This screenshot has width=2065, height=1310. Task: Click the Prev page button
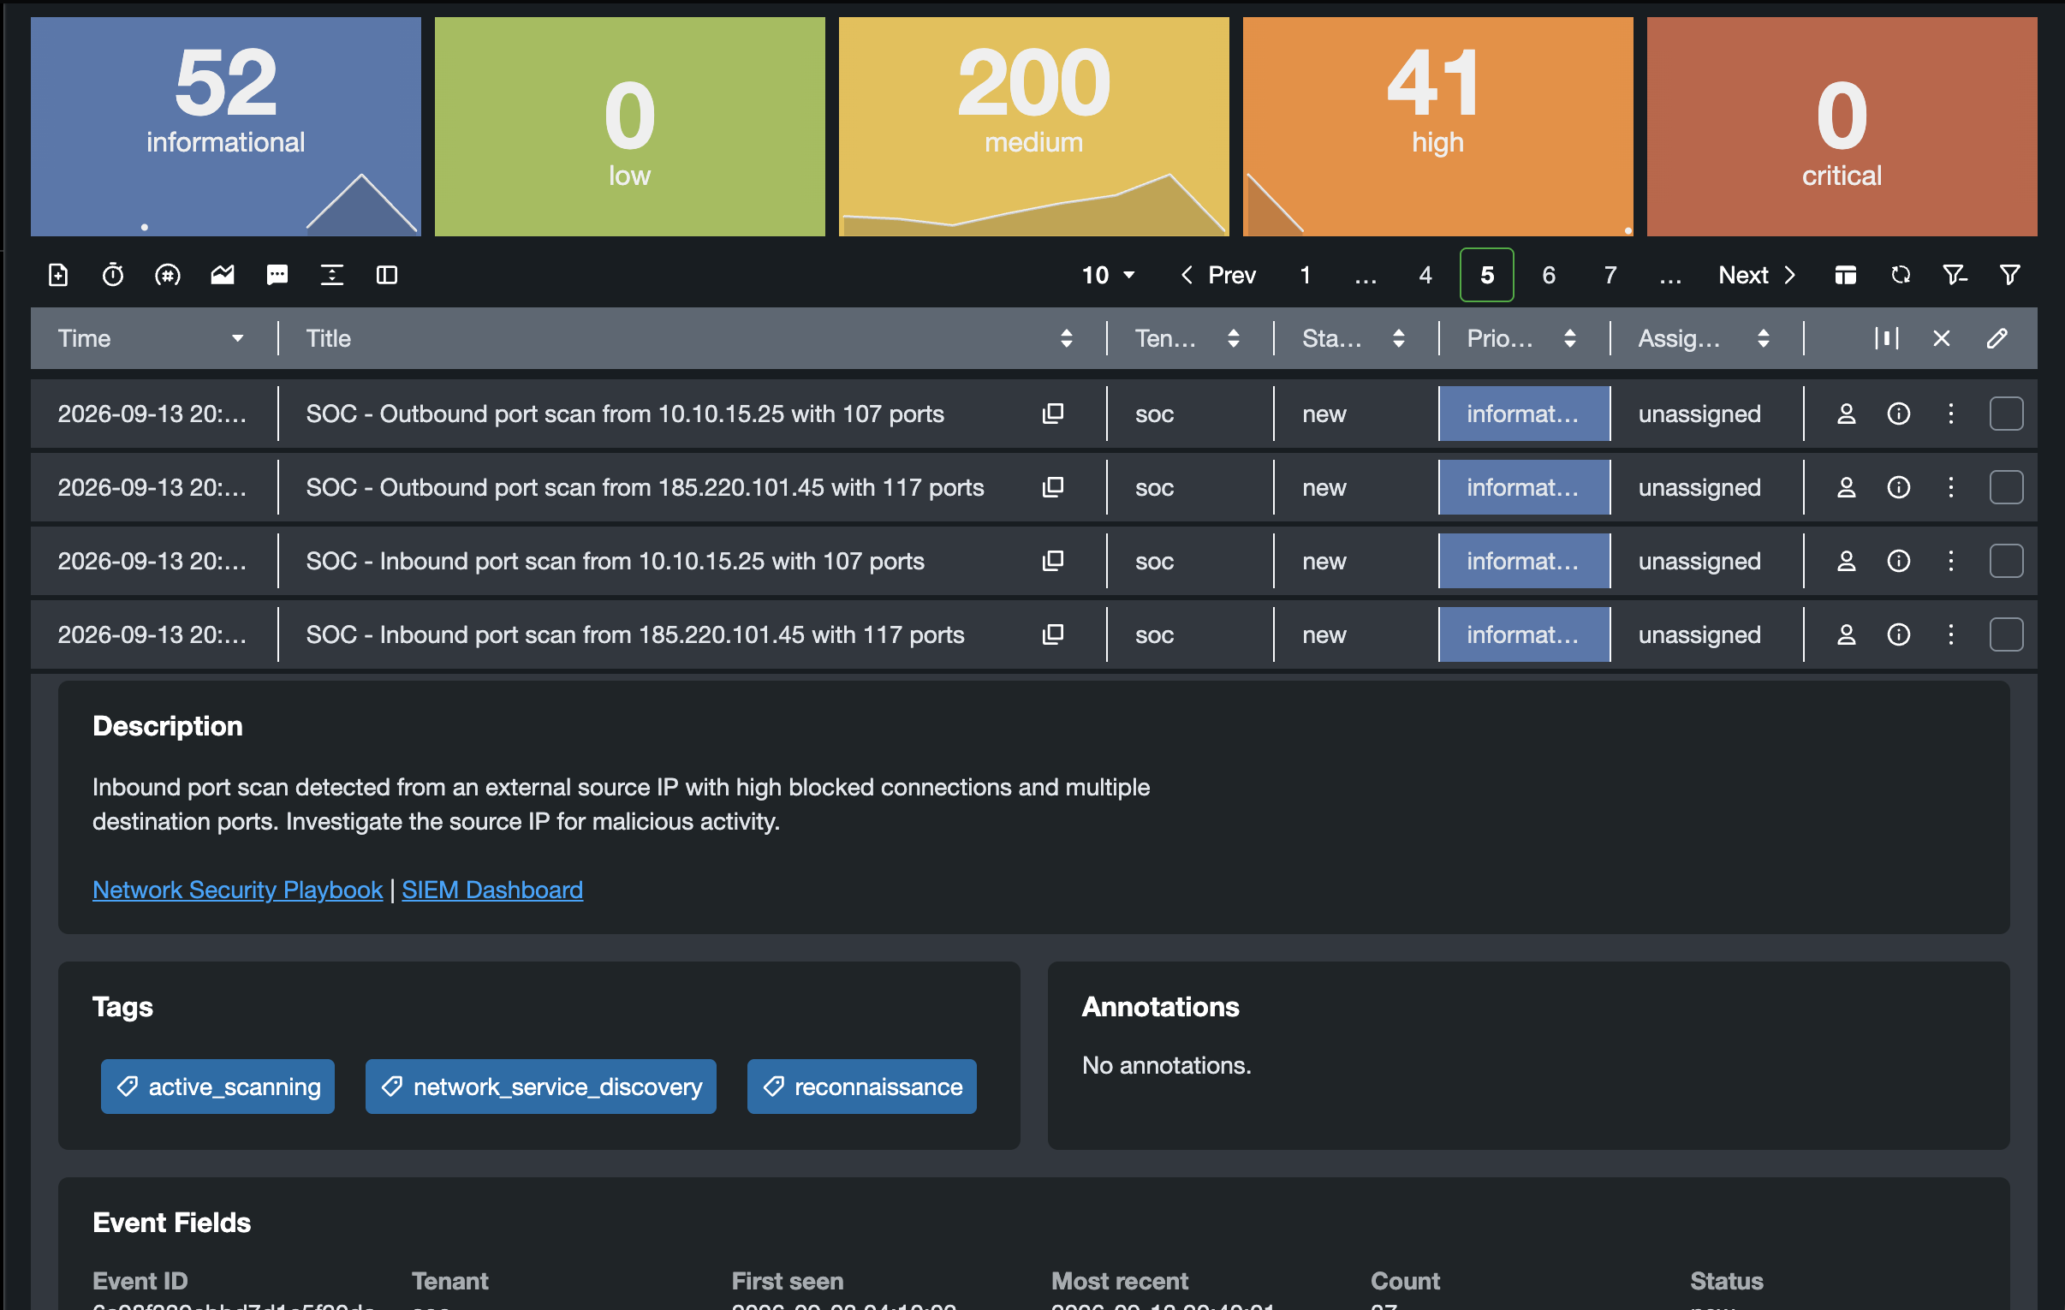click(x=1217, y=275)
